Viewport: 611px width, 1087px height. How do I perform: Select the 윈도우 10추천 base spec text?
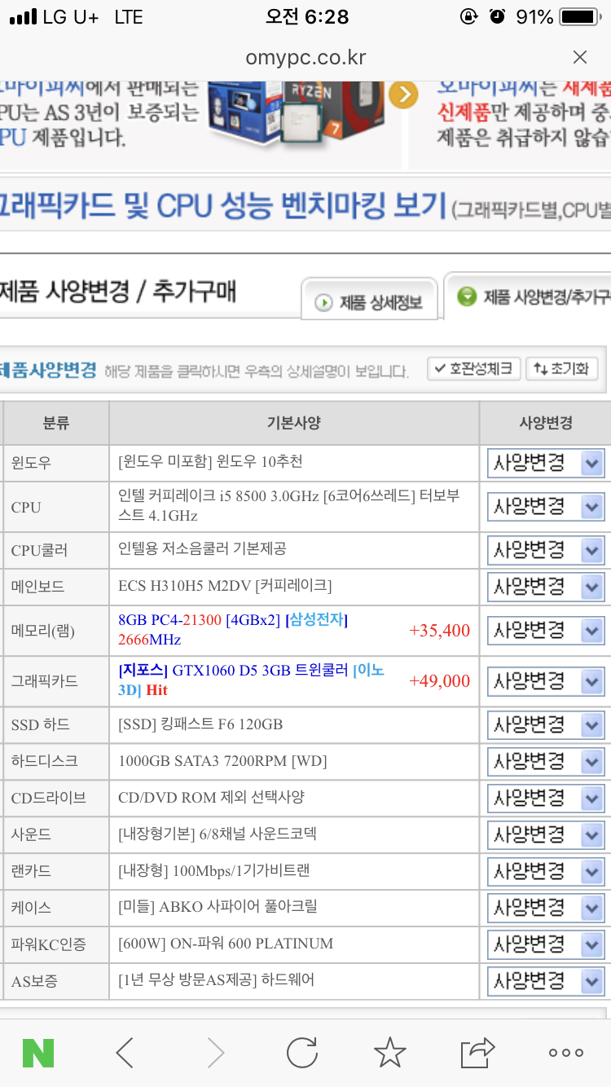click(x=210, y=462)
